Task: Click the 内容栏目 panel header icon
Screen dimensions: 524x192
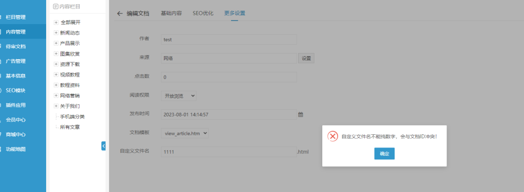Action: tap(56, 6)
